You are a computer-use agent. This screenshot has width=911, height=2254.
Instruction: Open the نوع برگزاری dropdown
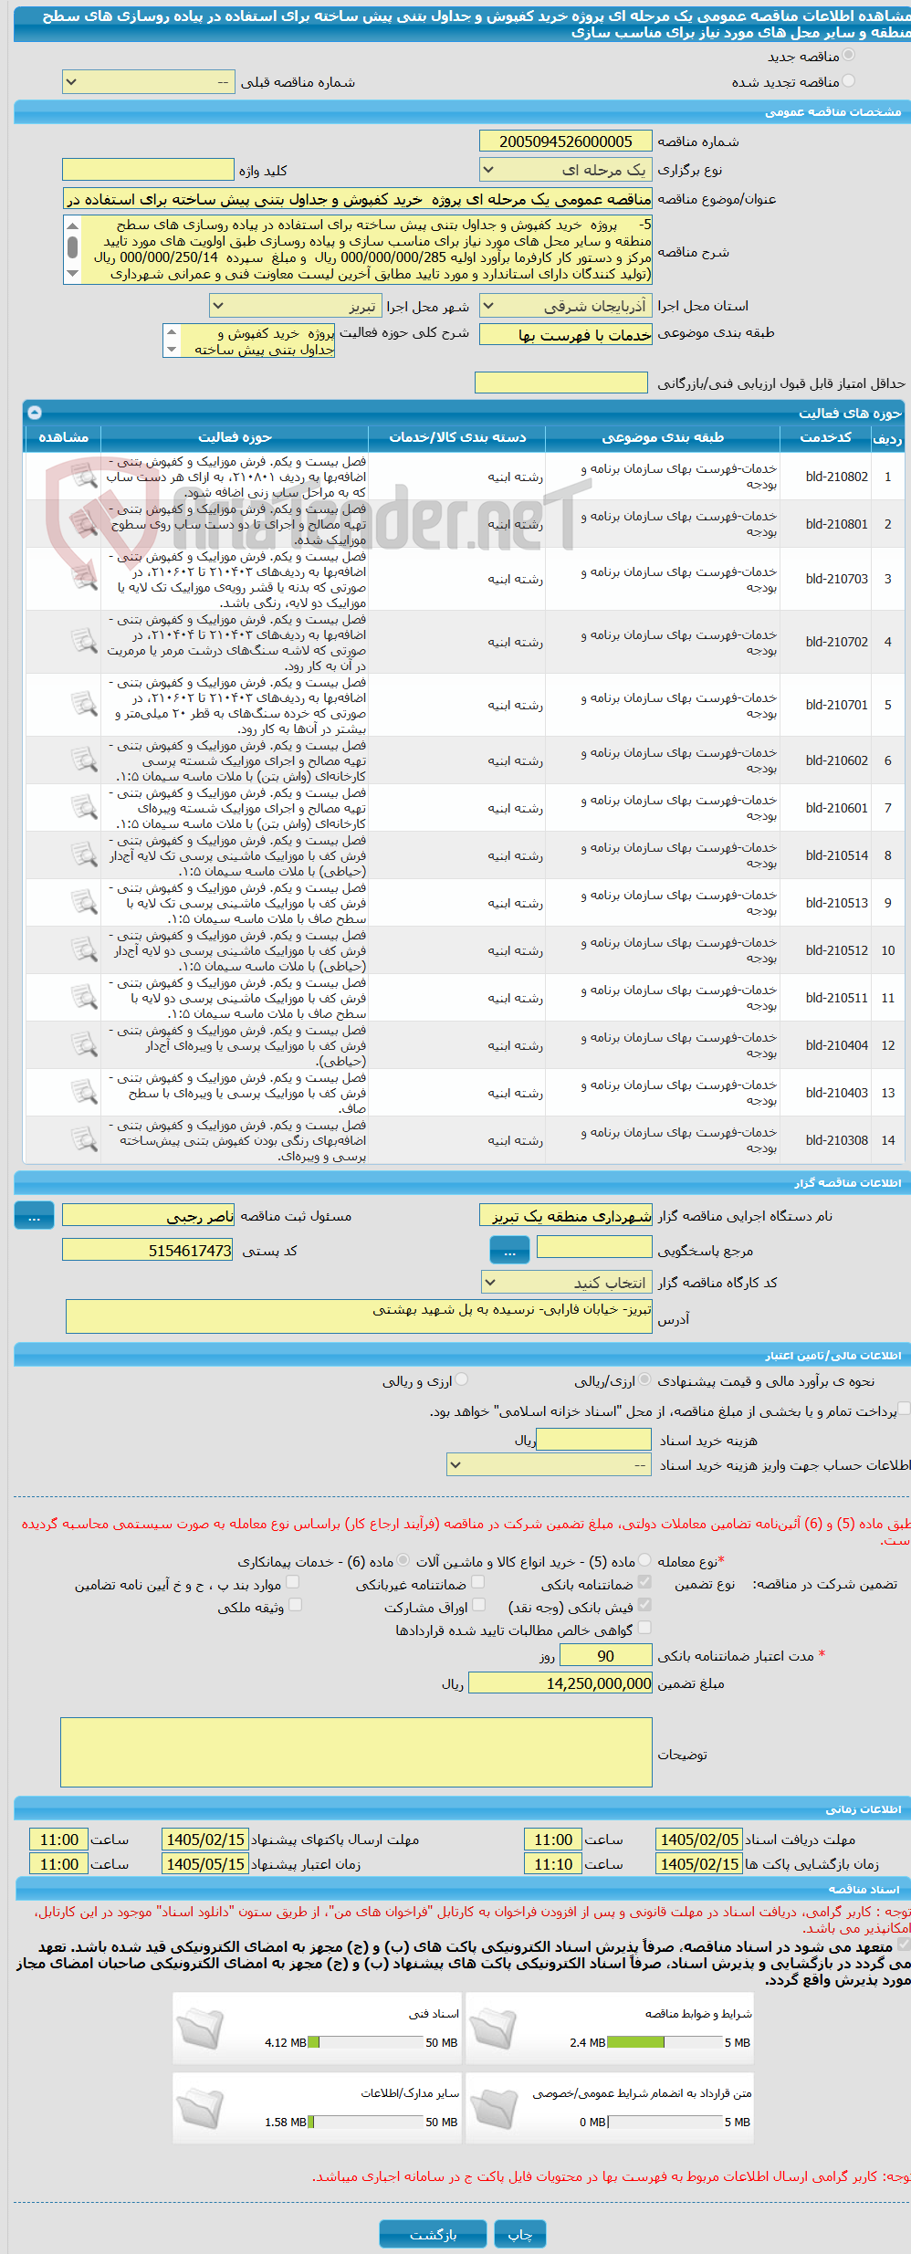[566, 170]
